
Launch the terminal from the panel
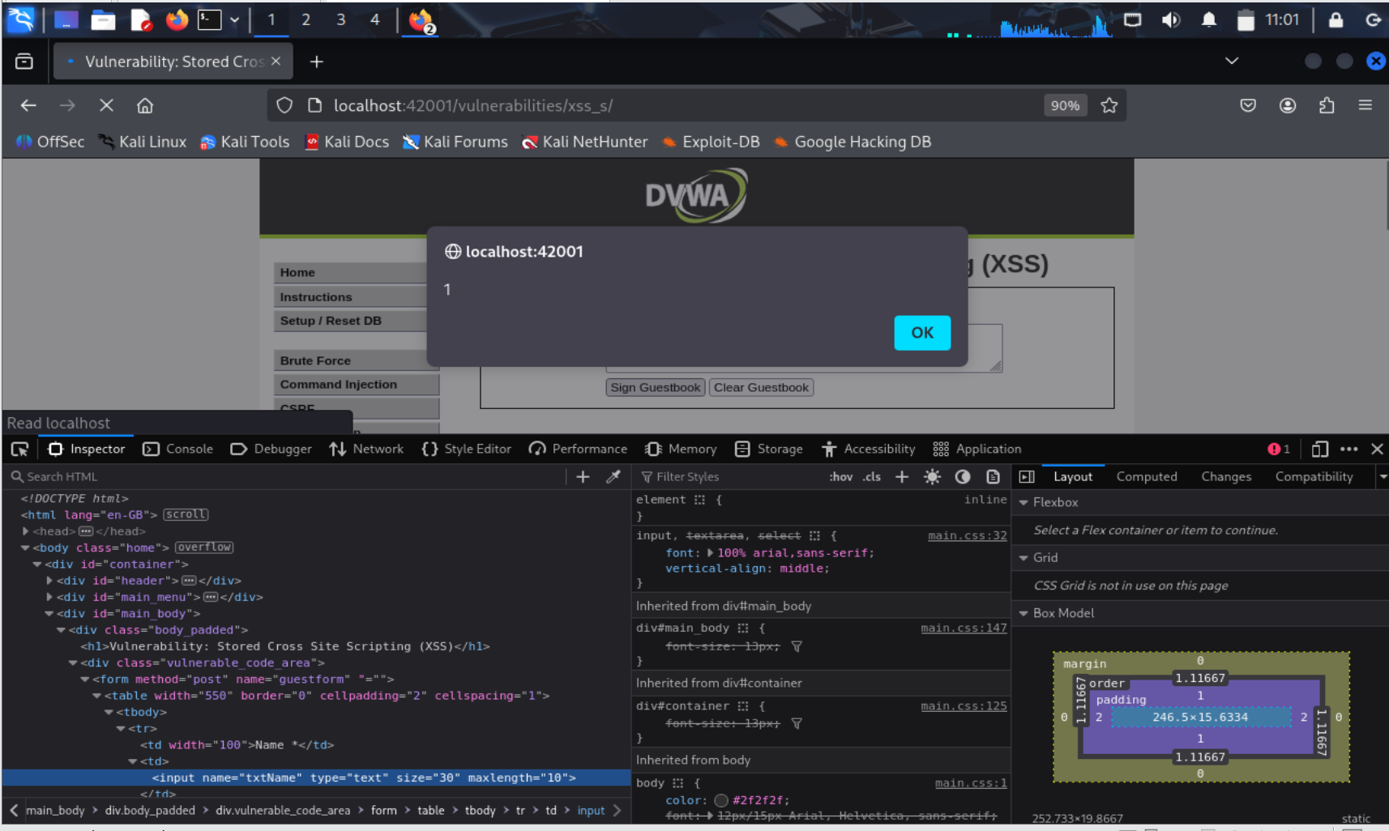pos(210,19)
